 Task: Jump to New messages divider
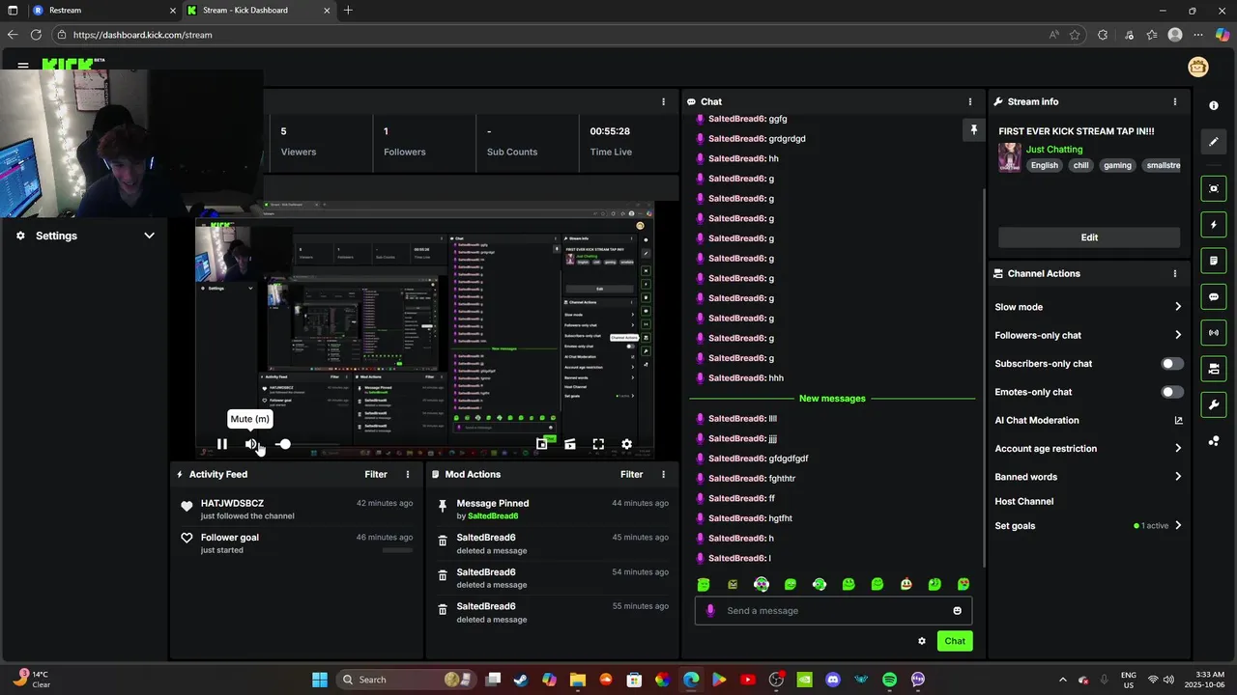coord(832,399)
